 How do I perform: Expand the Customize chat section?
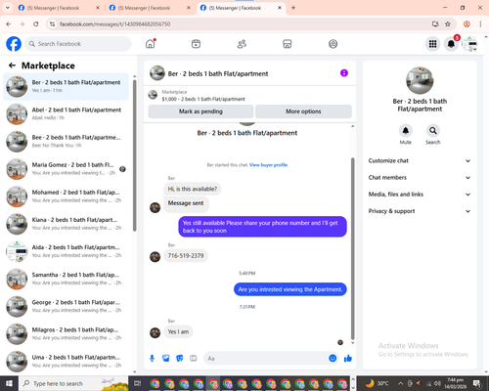tap(420, 160)
